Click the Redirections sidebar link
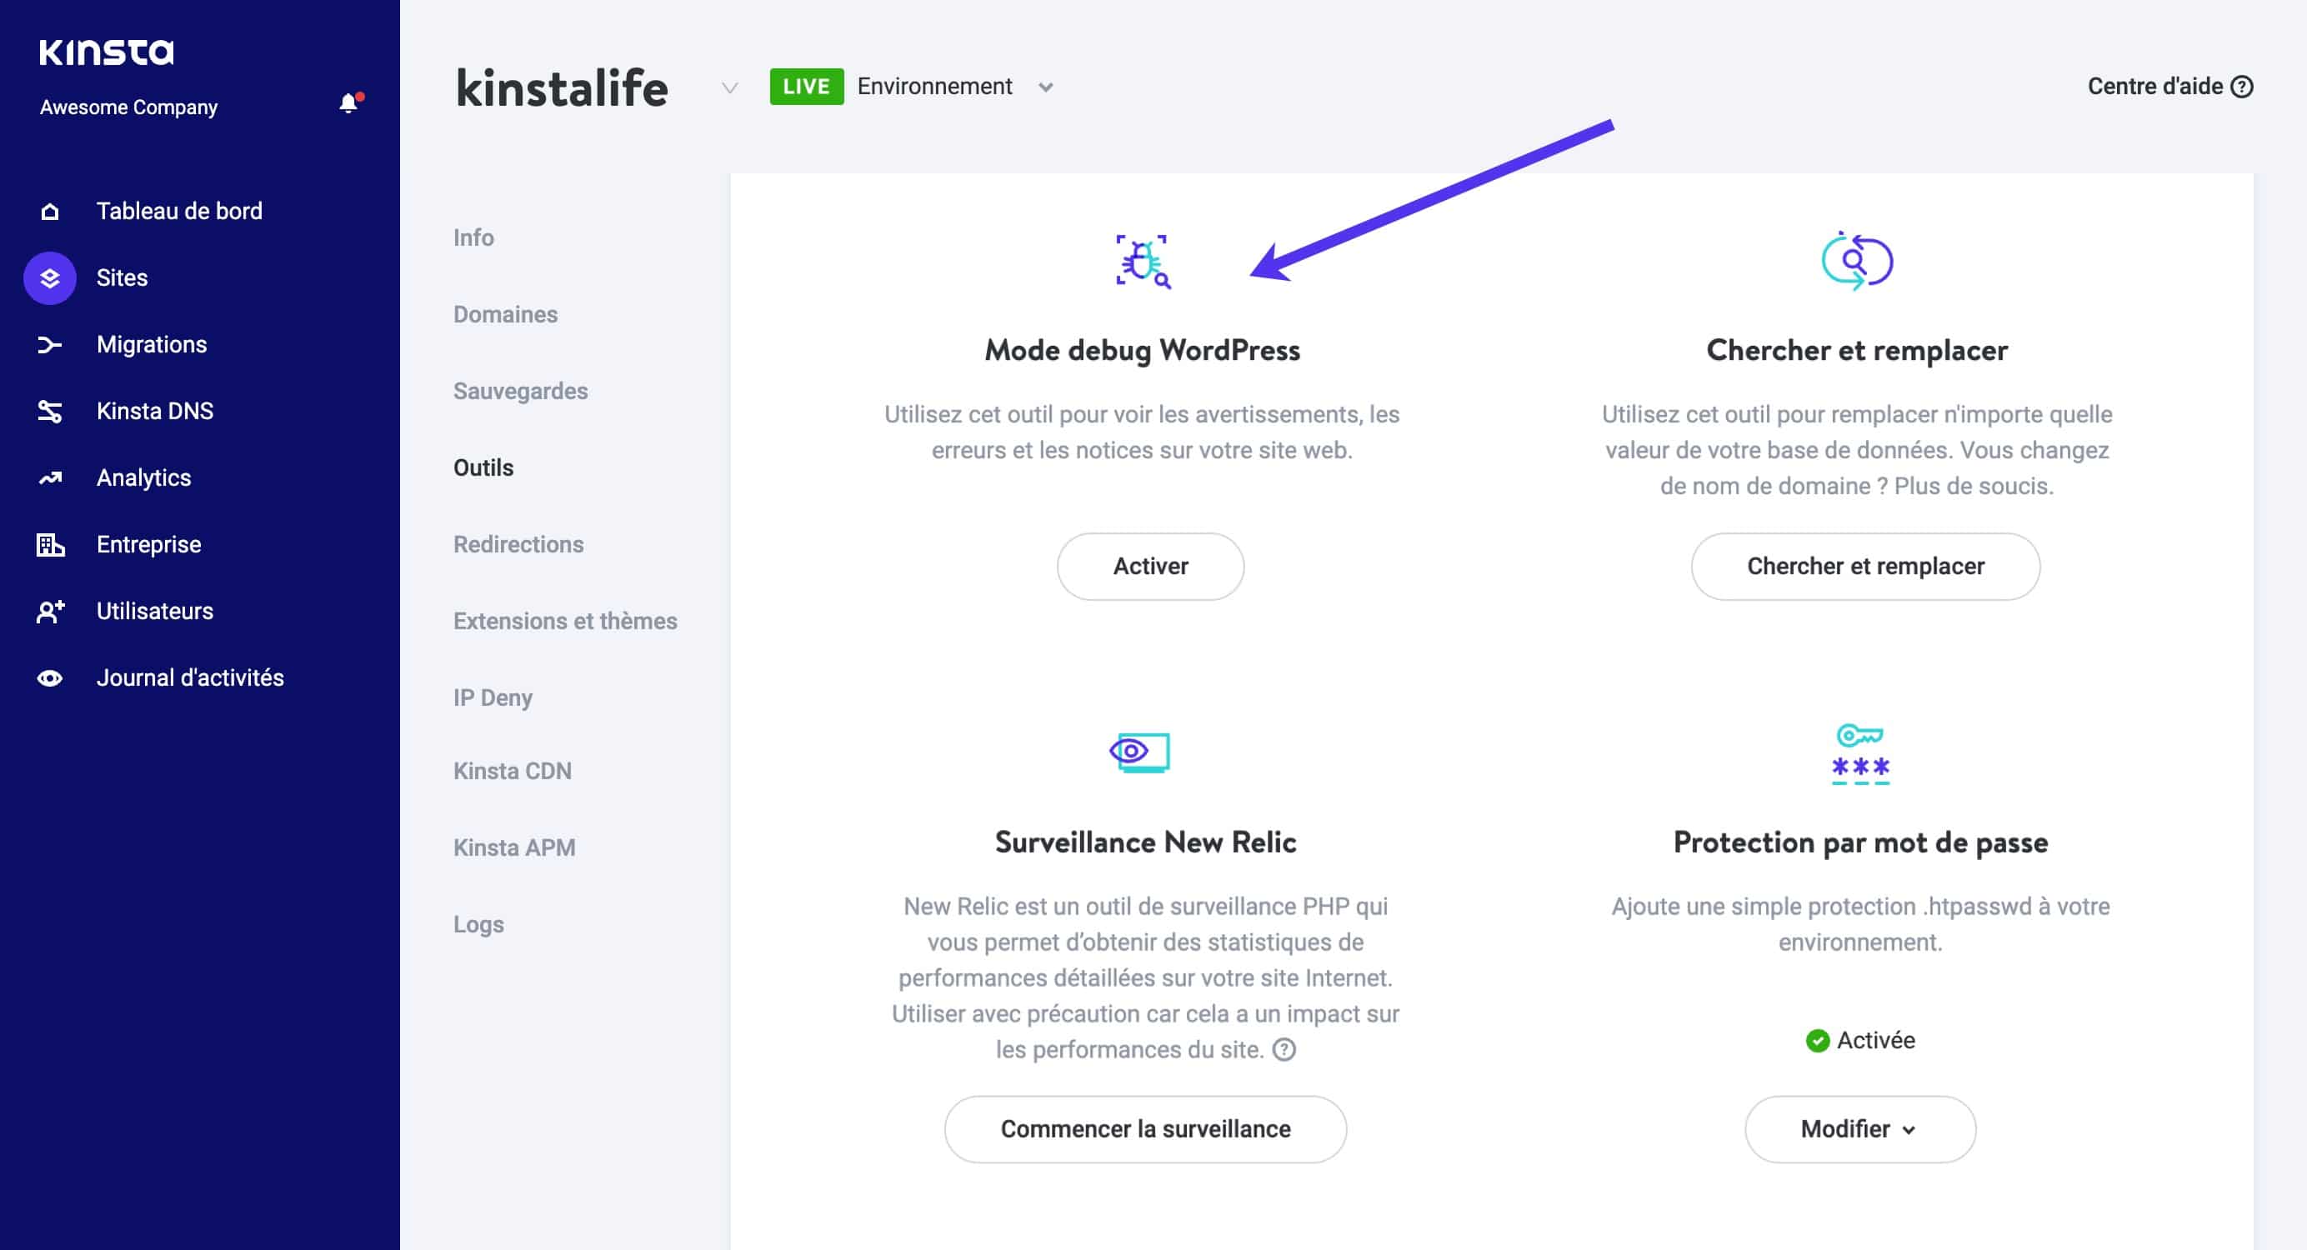This screenshot has height=1250, width=2307. (x=516, y=542)
